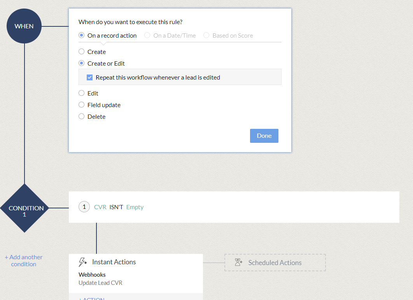
Task: Uncheck 'Repeat this workflow whenever a lead is edited'
Action: [89, 77]
